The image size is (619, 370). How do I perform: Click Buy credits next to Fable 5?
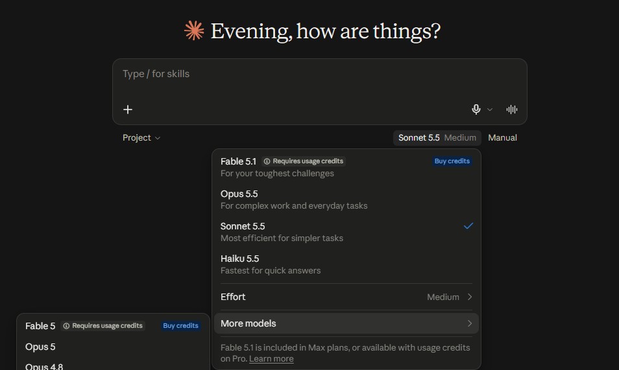click(180, 325)
